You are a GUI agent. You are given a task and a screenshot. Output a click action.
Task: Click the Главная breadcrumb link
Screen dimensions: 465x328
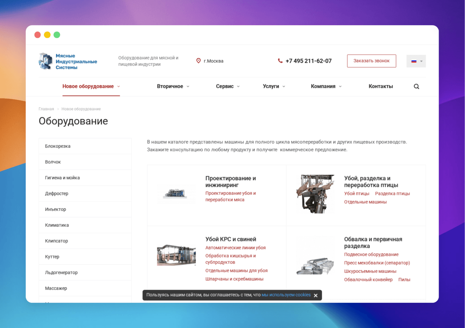[x=46, y=109]
